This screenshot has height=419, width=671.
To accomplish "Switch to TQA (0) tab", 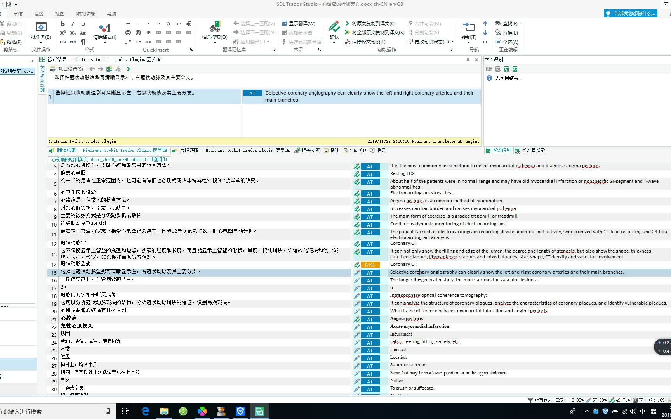I will (x=355, y=151).
